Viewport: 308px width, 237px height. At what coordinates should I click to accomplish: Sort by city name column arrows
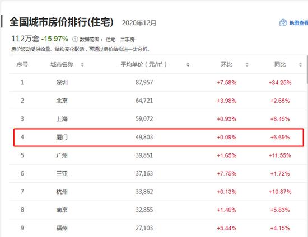[x=82, y=64]
